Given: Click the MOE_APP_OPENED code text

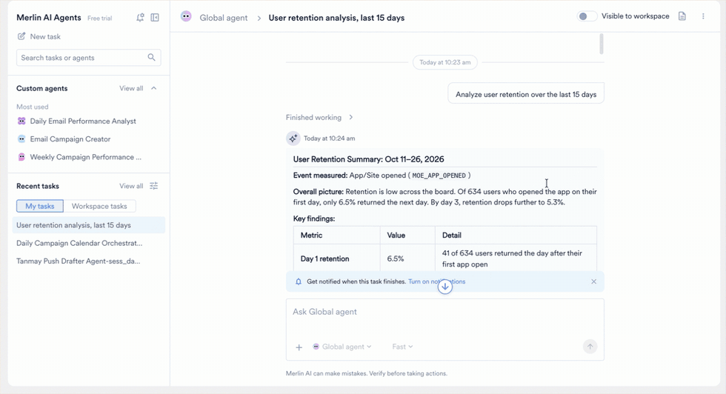Looking at the screenshot, I should pyautogui.click(x=439, y=176).
